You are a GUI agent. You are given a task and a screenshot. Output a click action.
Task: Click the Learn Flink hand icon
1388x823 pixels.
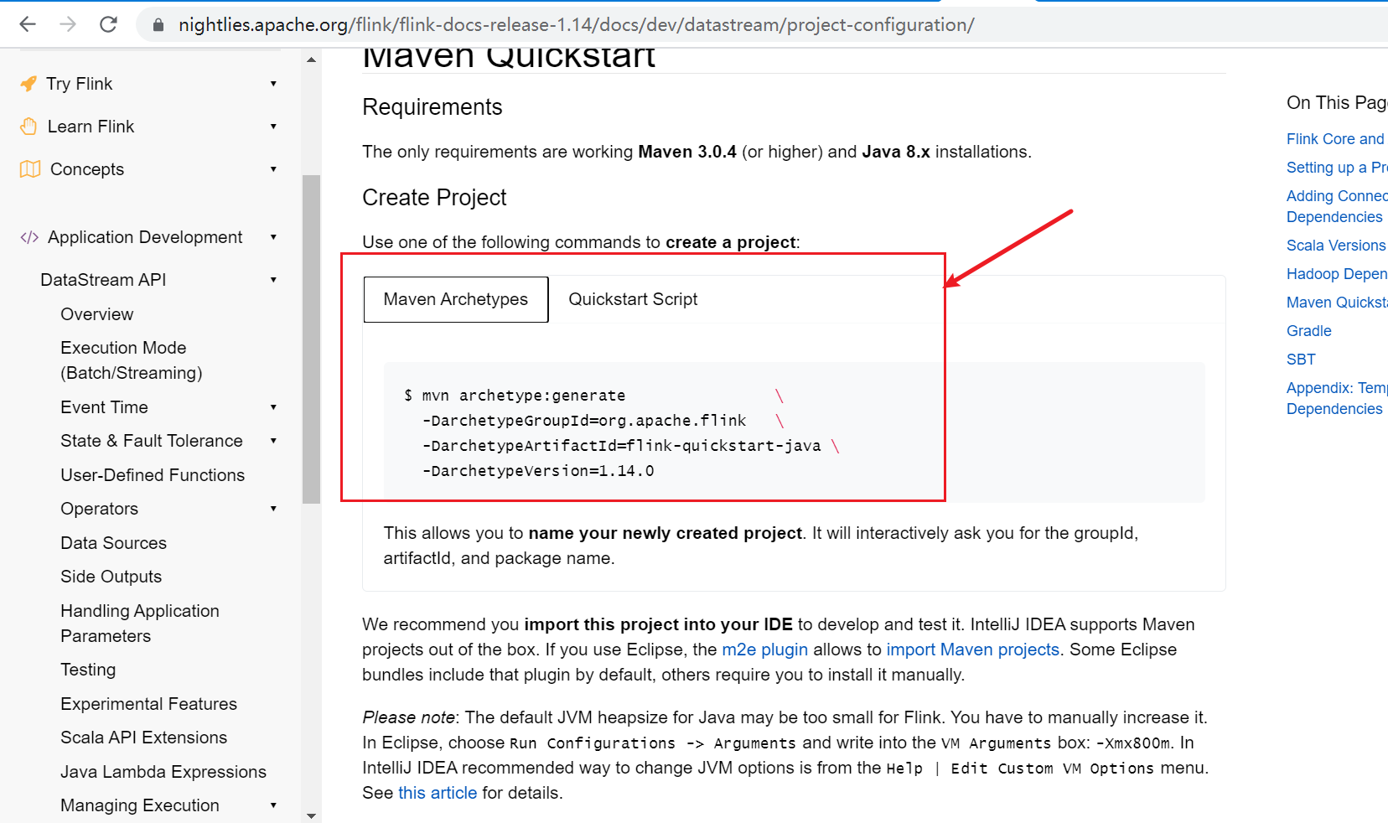tap(29, 127)
